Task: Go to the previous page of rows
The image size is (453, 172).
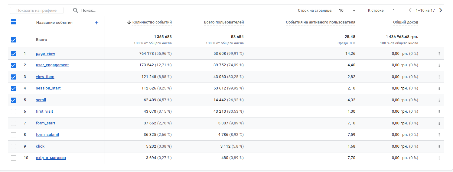Action: pos(410,10)
